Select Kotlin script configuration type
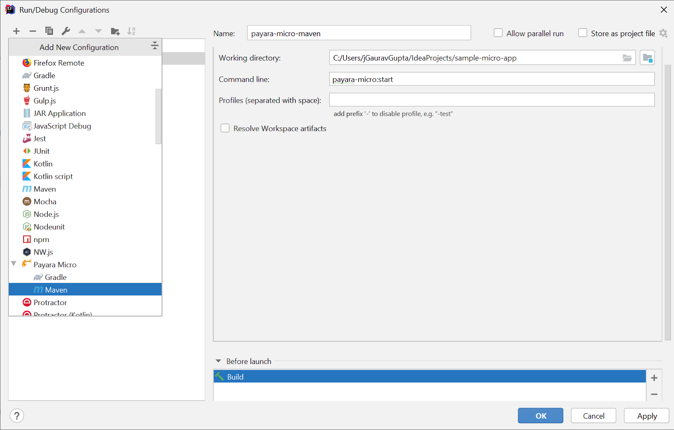The image size is (674, 430). [x=85, y=176]
